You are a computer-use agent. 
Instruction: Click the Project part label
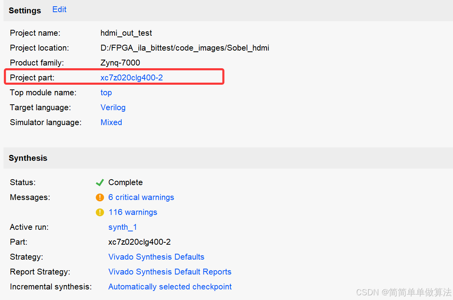click(x=32, y=78)
